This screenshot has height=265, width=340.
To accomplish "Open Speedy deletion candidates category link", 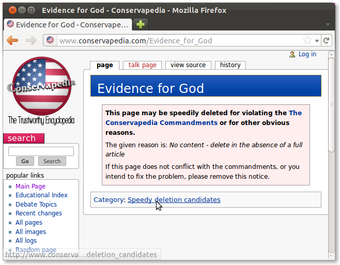I will tap(174, 200).
